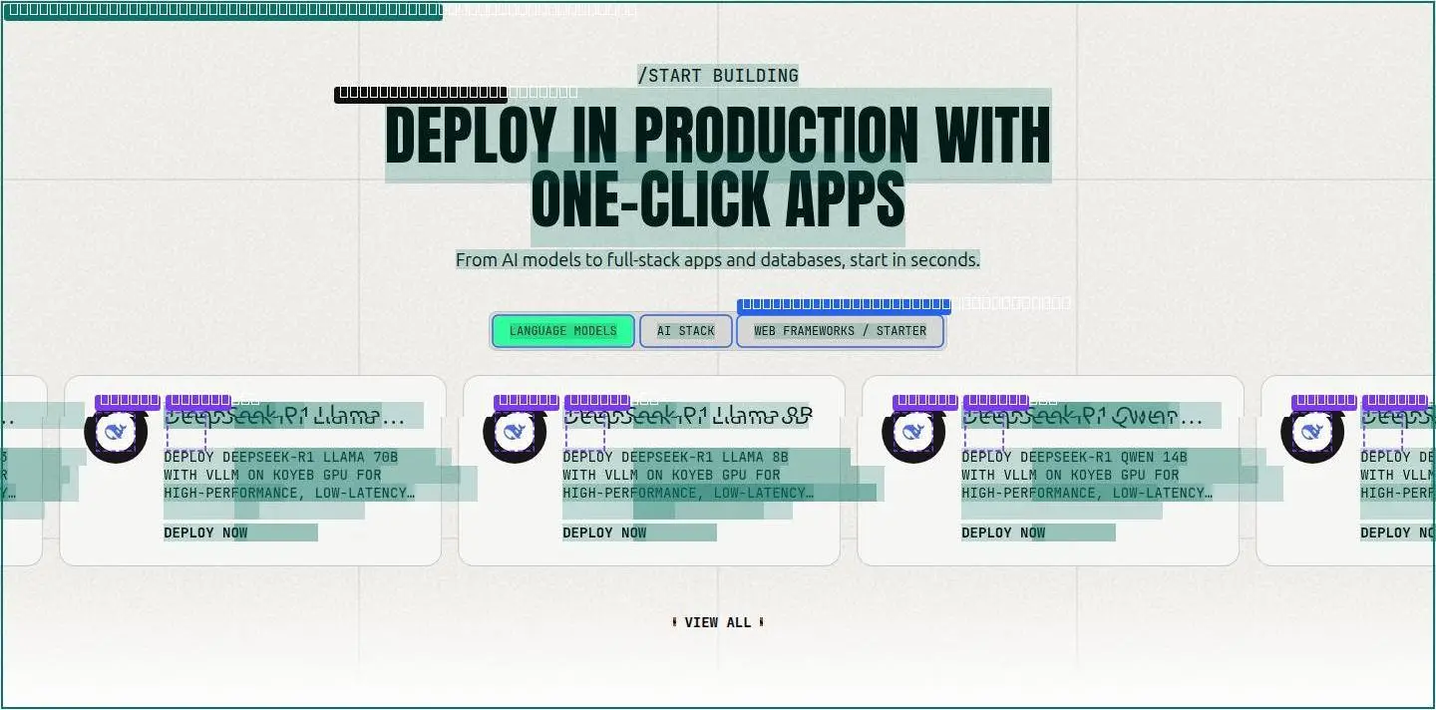Click the whale icon on the partially visible rightmost card
The image size is (1436, 710).
1312,432
